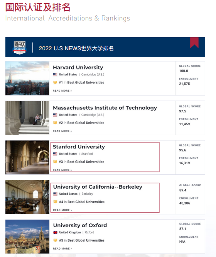Click the 'International Accreditations & Rankings' subtitle
The image size is (216, 257).
click(x=67, y=19)
